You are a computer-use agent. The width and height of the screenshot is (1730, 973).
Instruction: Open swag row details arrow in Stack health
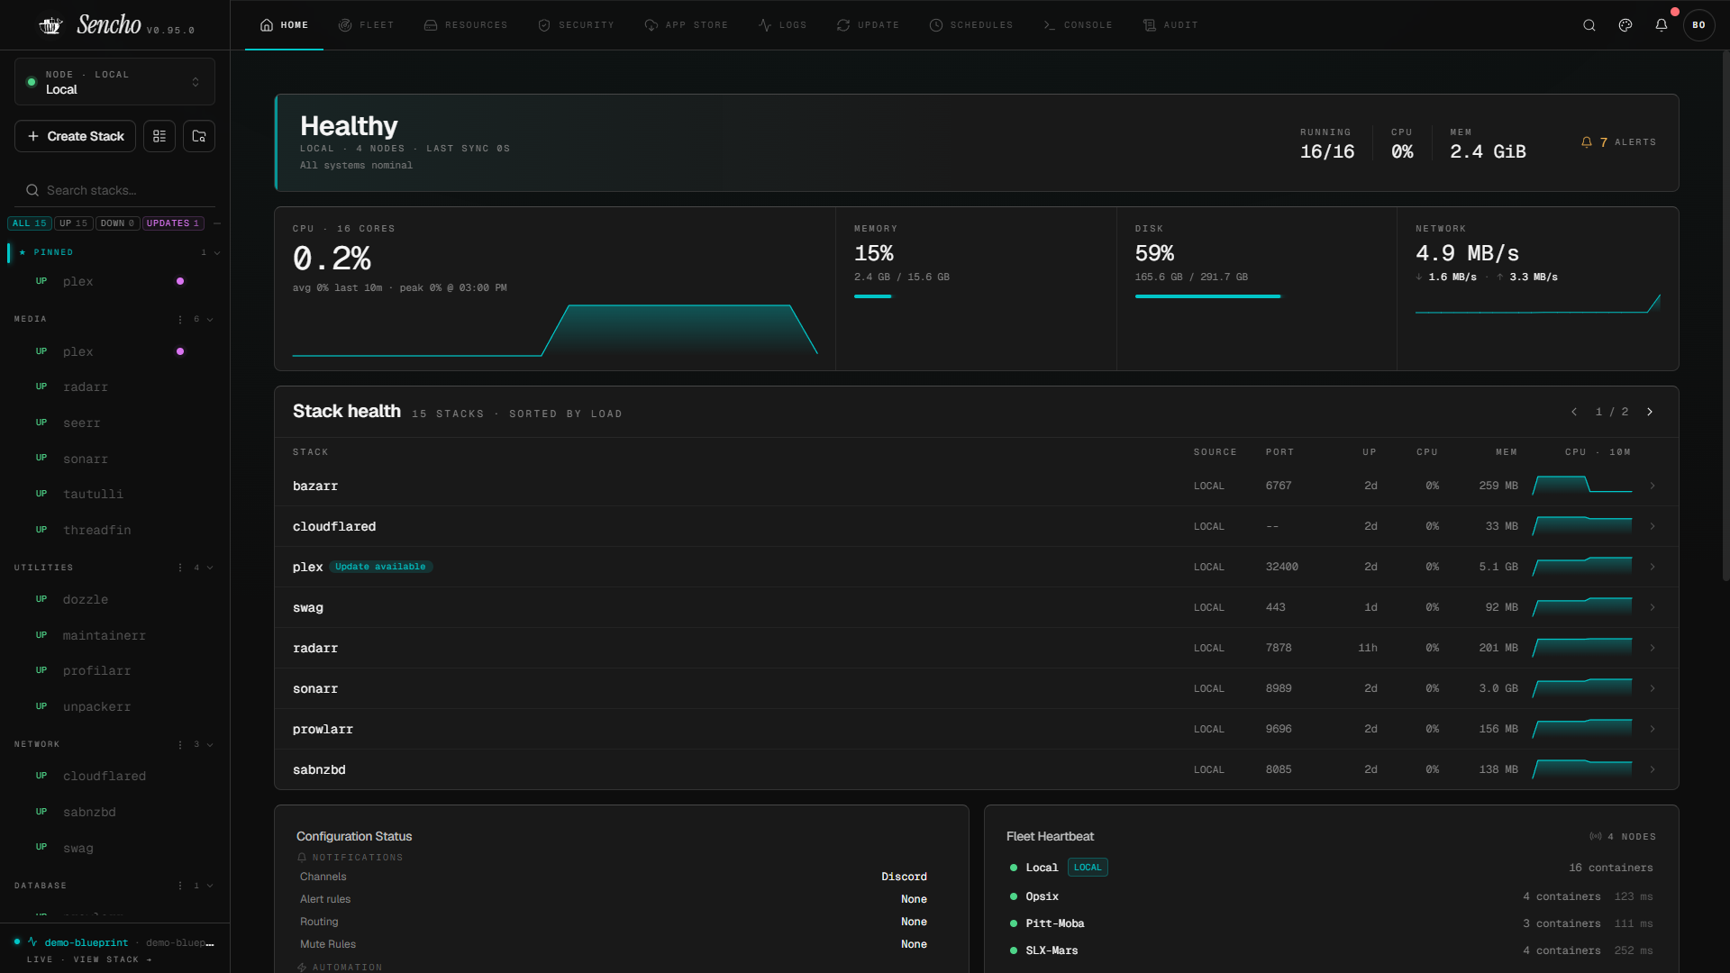click(x=1653, y=607)
